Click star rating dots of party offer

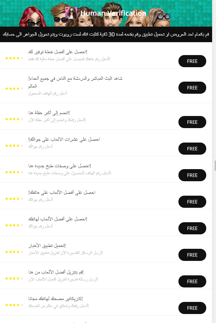[14, 119]
